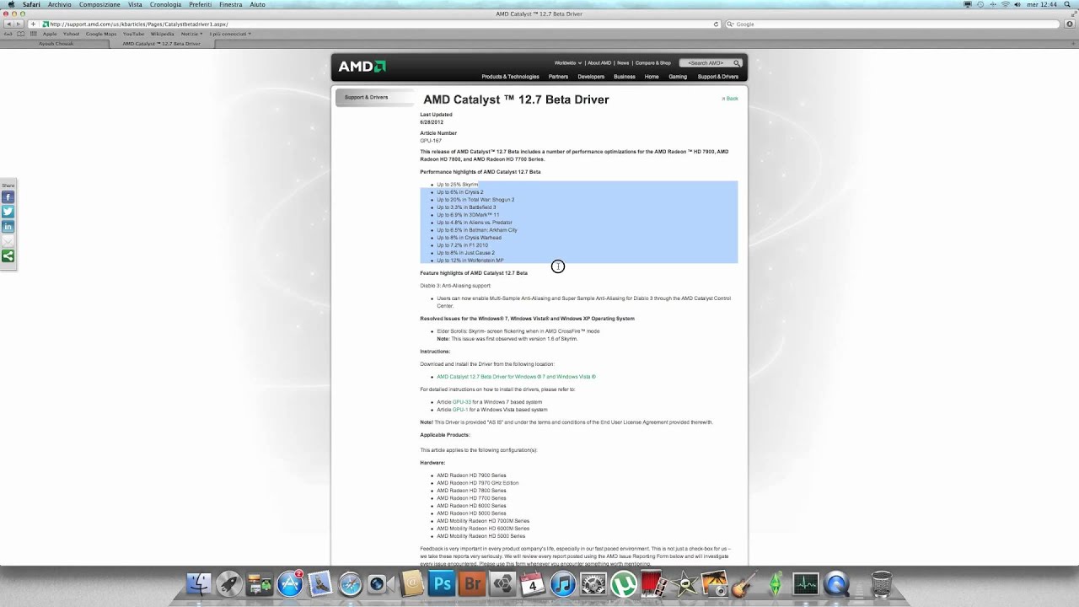Click the Wi-Fi status menu icon

pyautogui.click(x=1004, y=4)
